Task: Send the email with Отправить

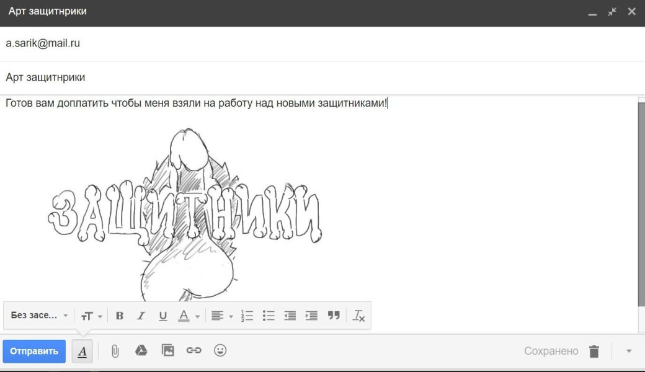Action: [34, 352]
